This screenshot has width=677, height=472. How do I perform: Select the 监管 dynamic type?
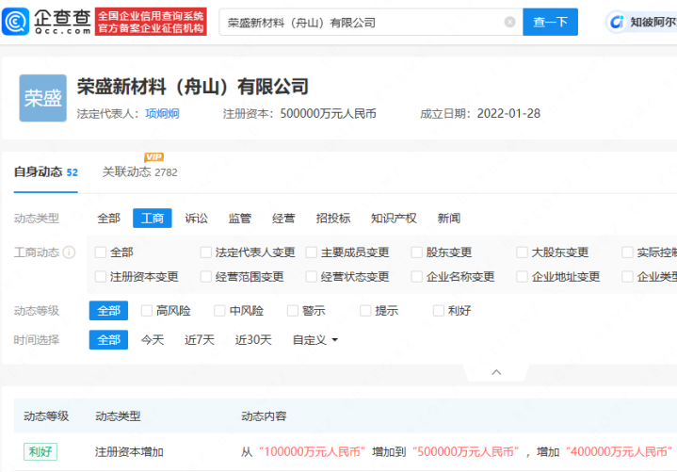tap(239, 218)
